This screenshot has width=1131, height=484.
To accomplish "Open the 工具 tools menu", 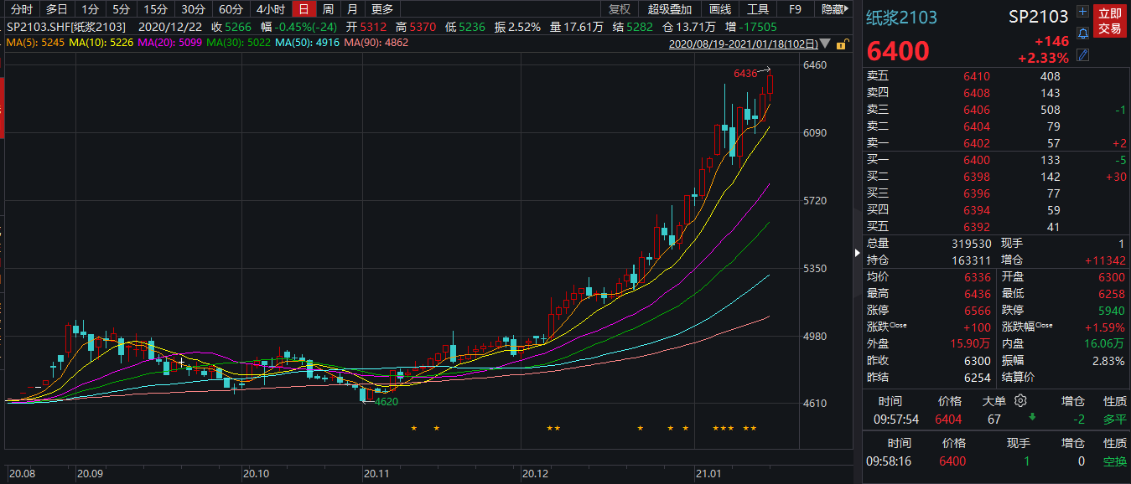I will coord(758,9).
